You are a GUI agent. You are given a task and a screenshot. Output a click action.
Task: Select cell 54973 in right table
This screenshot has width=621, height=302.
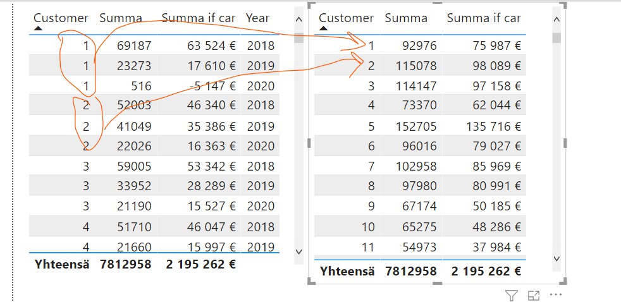pyautogui.click(x=419, y=248)
